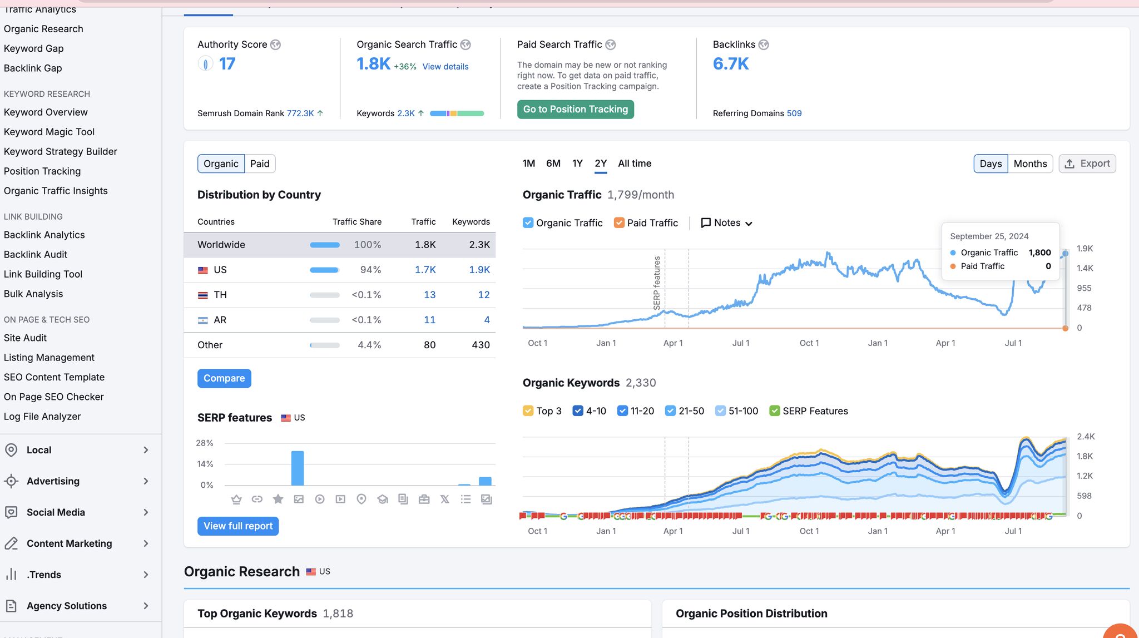Viewport: 1139px width, 638px height.
Task: Click the bullet list People also ask icon
Action: click(466, 499)
